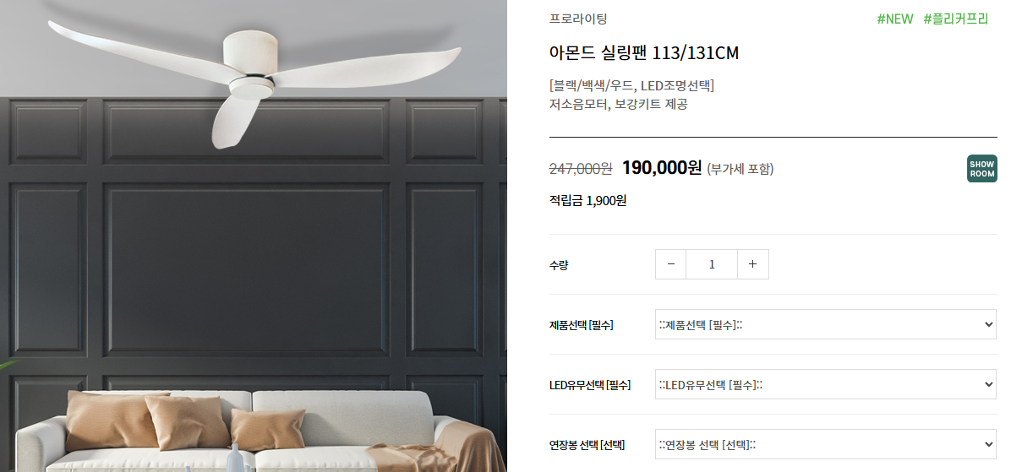Click the 적립금 1,900원 reward points text
The height and width of the screenshot is (472, 1011).
(587, 200)
